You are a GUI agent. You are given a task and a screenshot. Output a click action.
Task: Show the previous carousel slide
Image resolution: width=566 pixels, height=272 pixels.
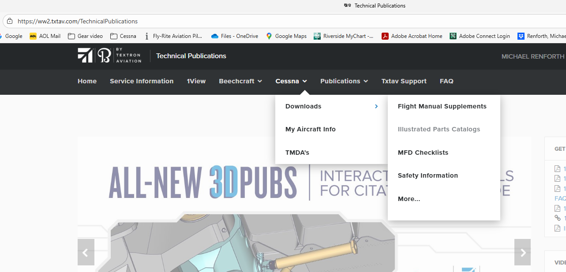pyautogui.click(x=86, y=252)
